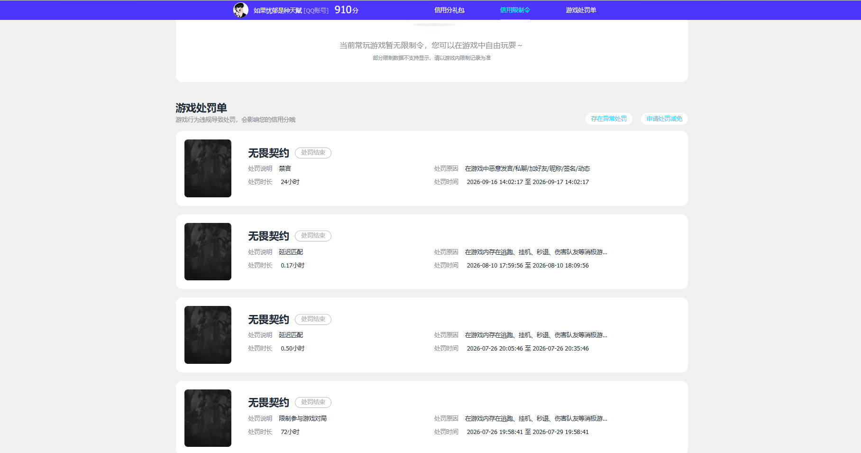
Task: Click the 处罚结束 badge on the 禁言 card
Action: (x=313, y=153)
